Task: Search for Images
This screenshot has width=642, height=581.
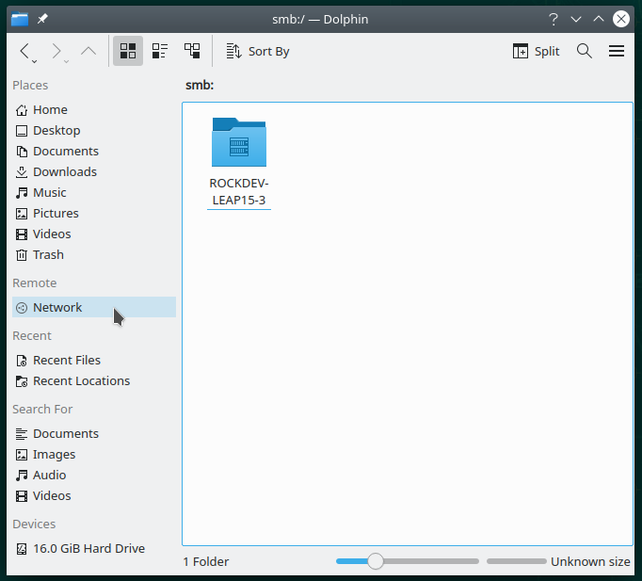Action: [94, 455]
